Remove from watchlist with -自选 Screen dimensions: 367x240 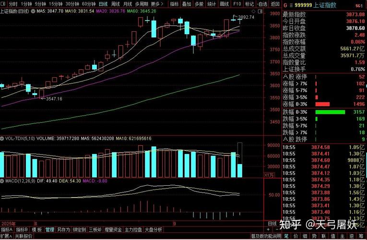pos(262,4)
